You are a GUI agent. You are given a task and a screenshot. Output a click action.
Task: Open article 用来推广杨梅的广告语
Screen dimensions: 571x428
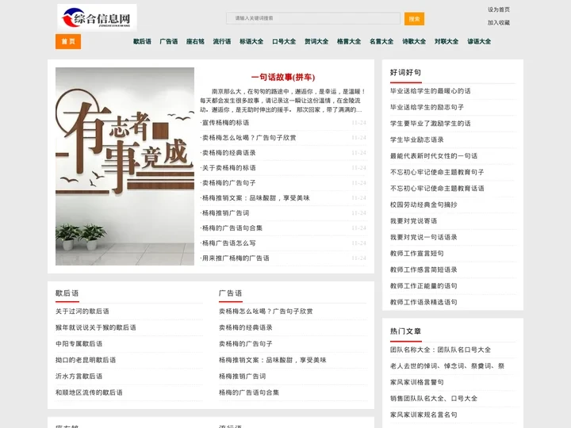pyautogui.click(x=236, y=258)
